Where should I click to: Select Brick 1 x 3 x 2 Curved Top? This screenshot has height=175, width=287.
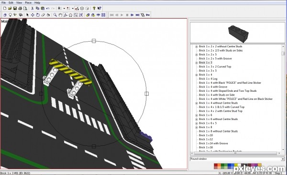point(215,66)
